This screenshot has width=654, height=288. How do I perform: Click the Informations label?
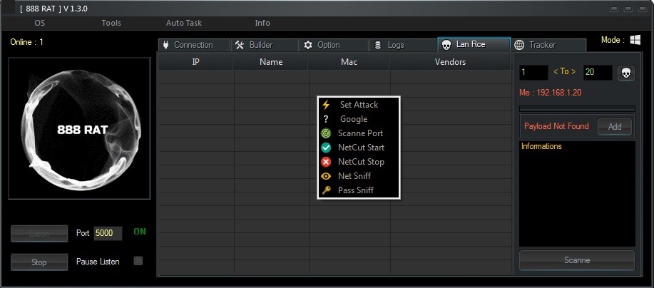click(541, 146)
